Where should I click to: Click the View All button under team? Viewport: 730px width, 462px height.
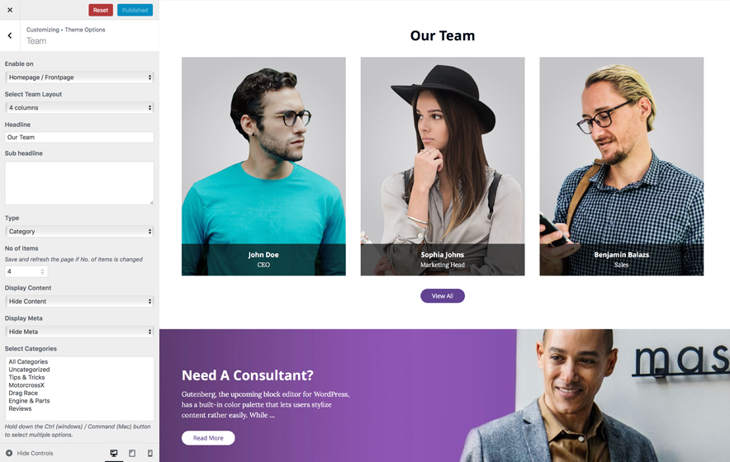click(x=443, y=296)
